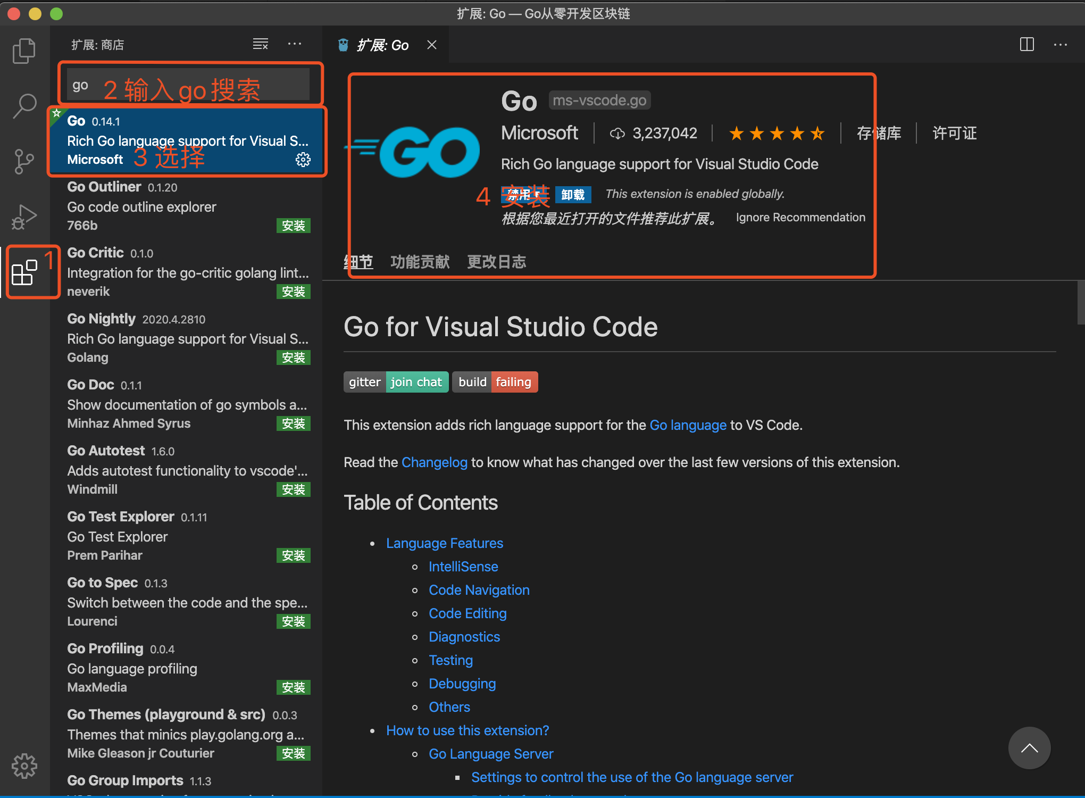Close the 扩展: Go editor tab
1085x798 pixels.
(432, 45)
